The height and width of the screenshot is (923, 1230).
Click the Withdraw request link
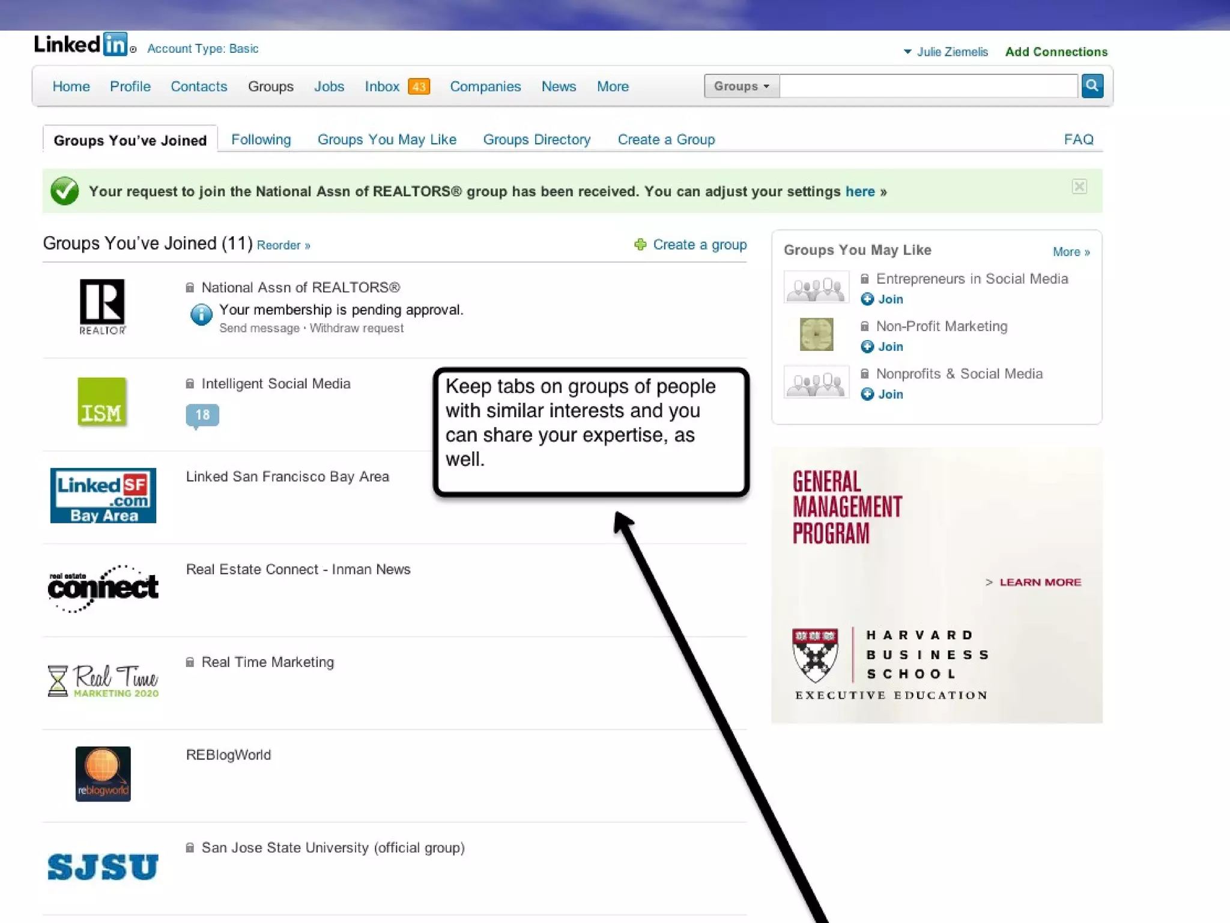356,328
